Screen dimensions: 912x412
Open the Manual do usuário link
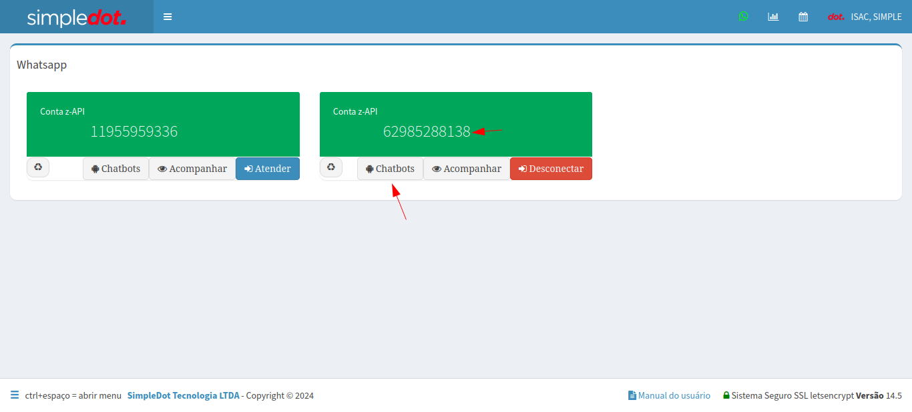click(x=669, y=395)
